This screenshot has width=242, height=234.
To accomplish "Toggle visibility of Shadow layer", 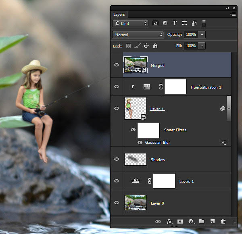I will [x=117, y=159].
